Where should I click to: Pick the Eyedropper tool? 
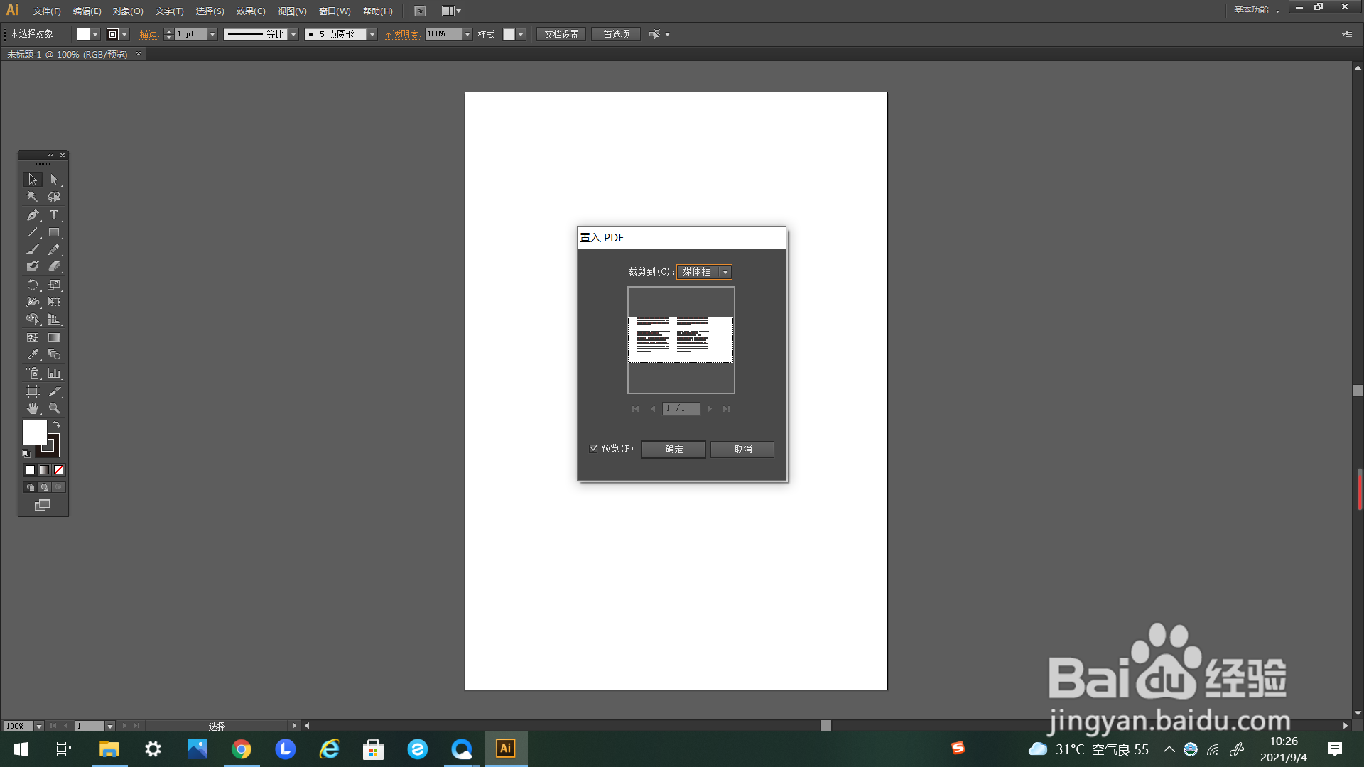[33, 354]
